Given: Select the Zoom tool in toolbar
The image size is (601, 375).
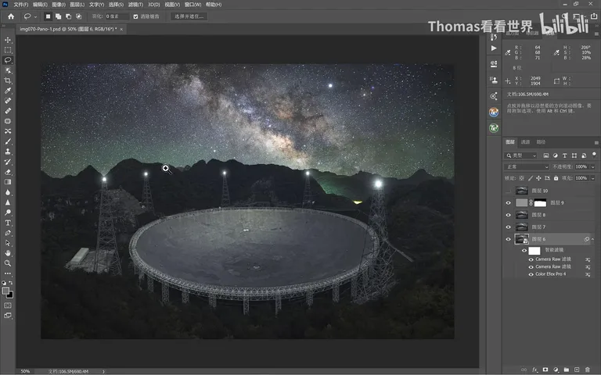Looking at the screenshot, I should pos(8,263).
